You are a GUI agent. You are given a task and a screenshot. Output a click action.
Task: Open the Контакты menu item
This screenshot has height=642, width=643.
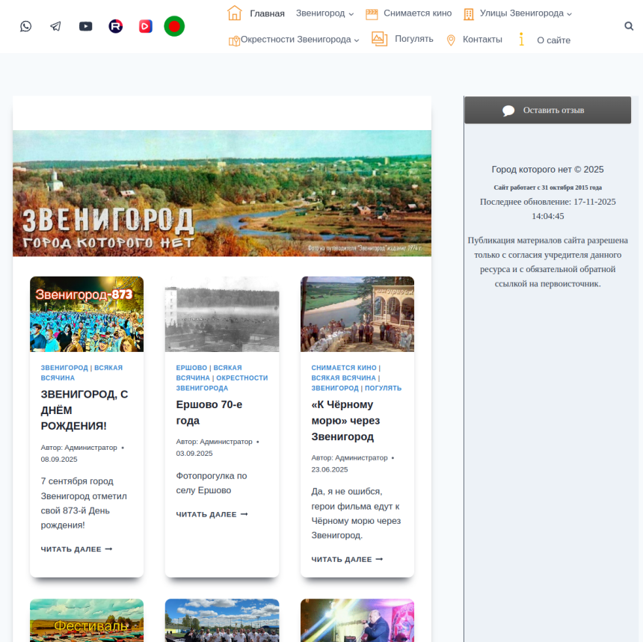pyautogui.click(x=482, y=40)
